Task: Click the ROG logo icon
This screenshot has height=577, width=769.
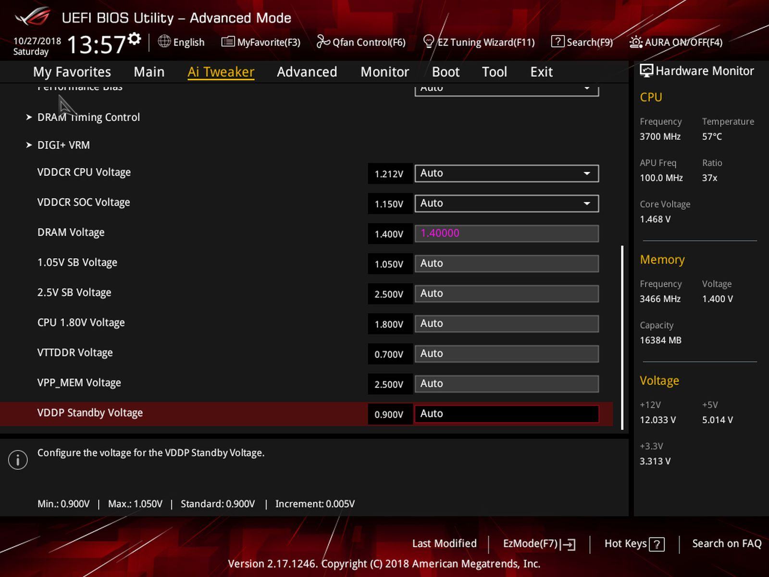Action: pos(32,17)
